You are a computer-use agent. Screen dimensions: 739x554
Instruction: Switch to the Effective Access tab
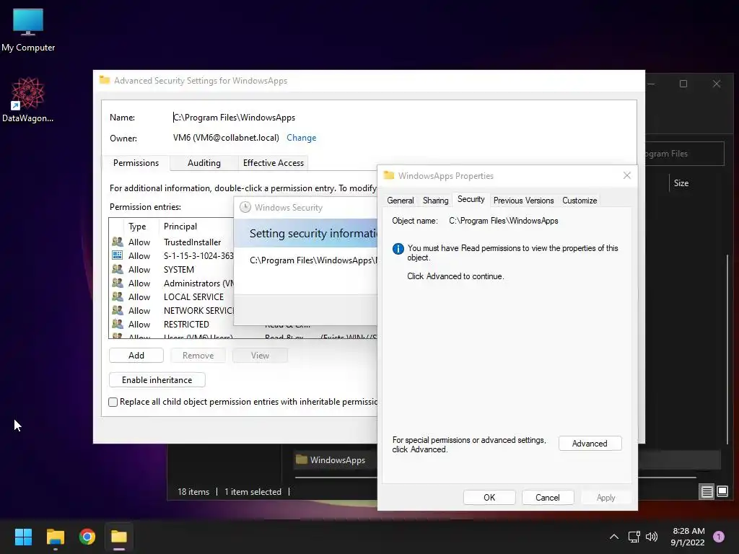click(274, 163)
